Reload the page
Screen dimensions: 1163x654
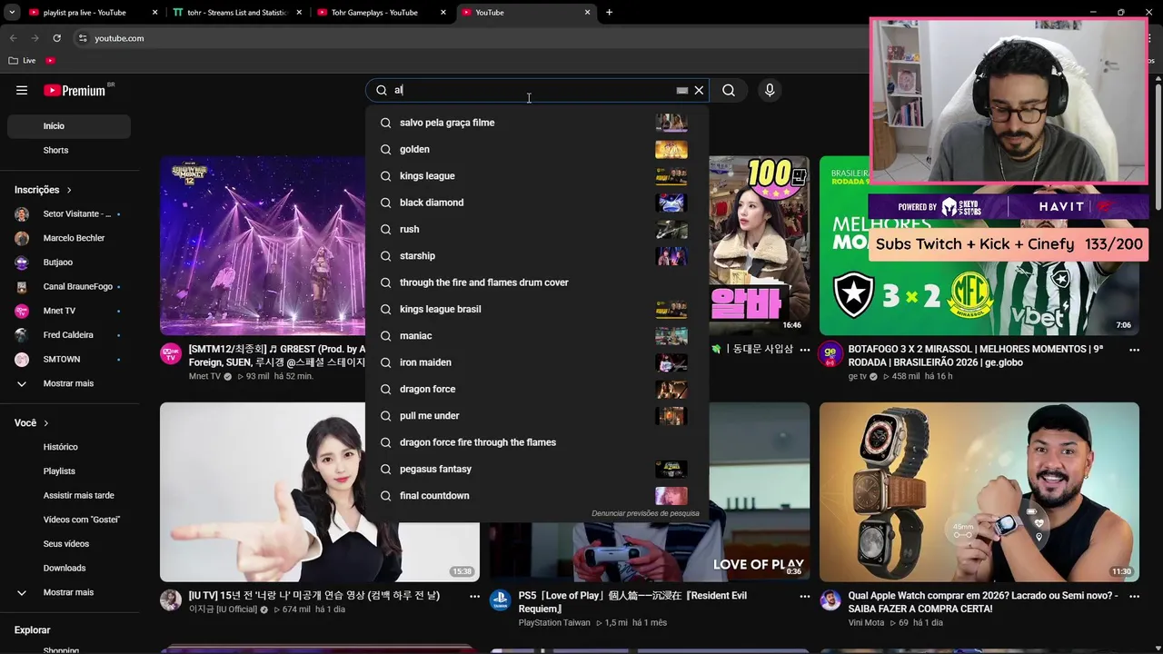pos(56,38)
